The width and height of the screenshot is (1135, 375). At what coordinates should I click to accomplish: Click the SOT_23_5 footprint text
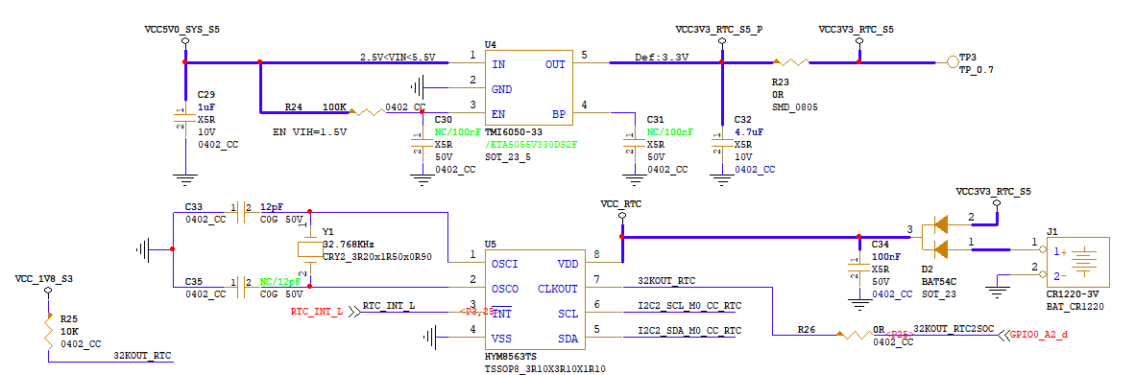[x=508, y=156]
